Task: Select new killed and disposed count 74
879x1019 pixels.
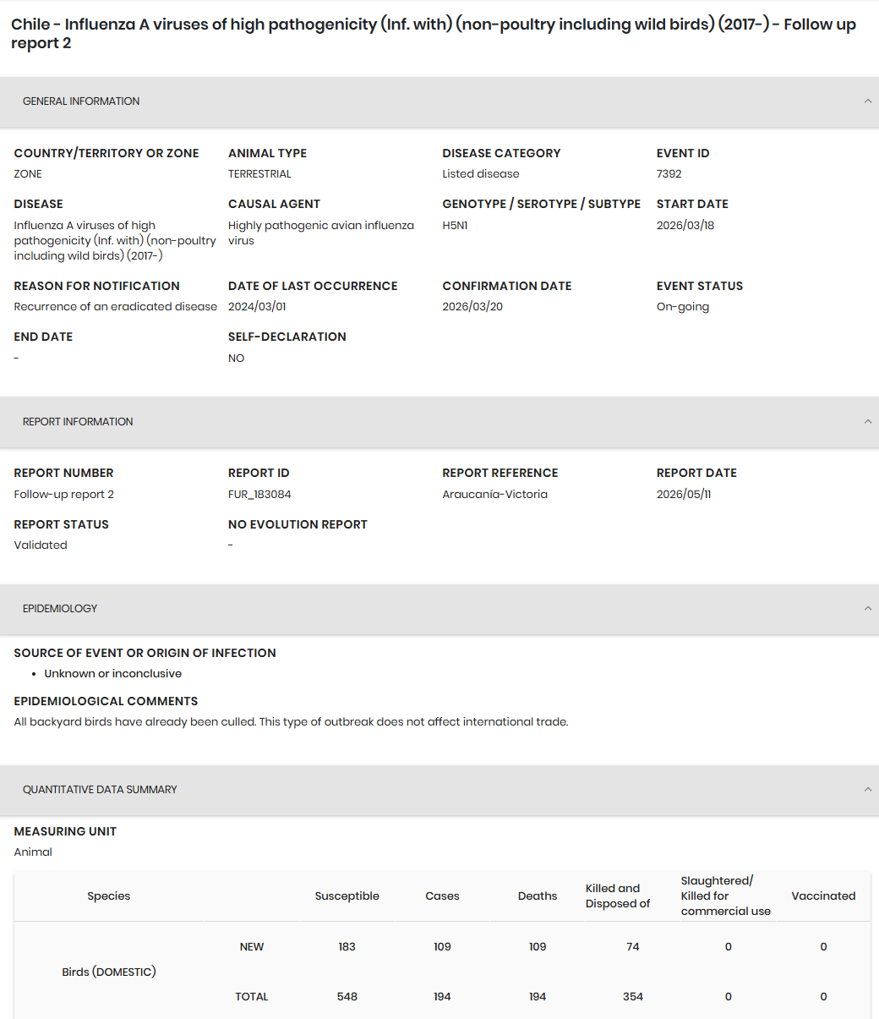Action: pyautogui.click(x=633, y=947)
